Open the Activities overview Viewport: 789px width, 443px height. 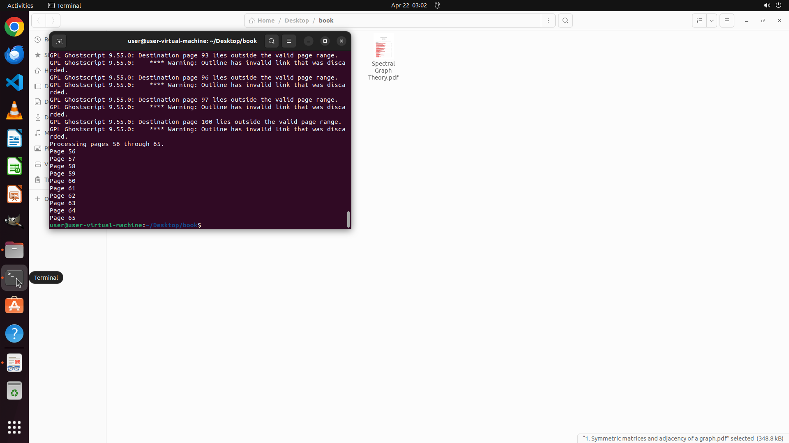20,5
